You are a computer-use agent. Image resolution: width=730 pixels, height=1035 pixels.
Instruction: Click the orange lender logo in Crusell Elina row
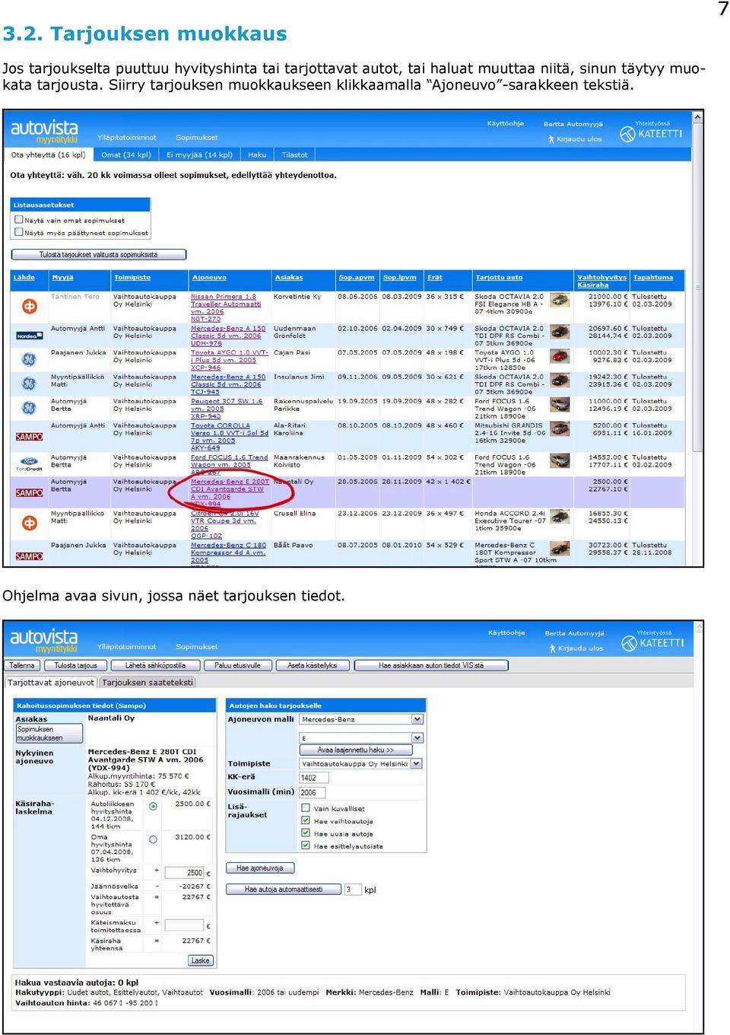[x=29, y=523]
